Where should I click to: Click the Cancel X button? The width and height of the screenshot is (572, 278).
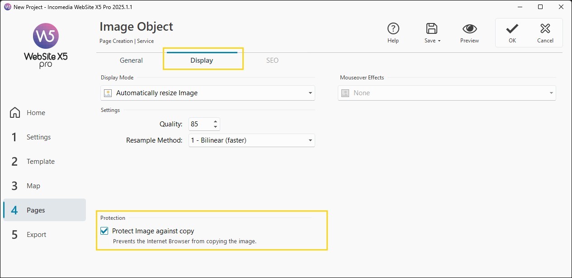(545, 32)
